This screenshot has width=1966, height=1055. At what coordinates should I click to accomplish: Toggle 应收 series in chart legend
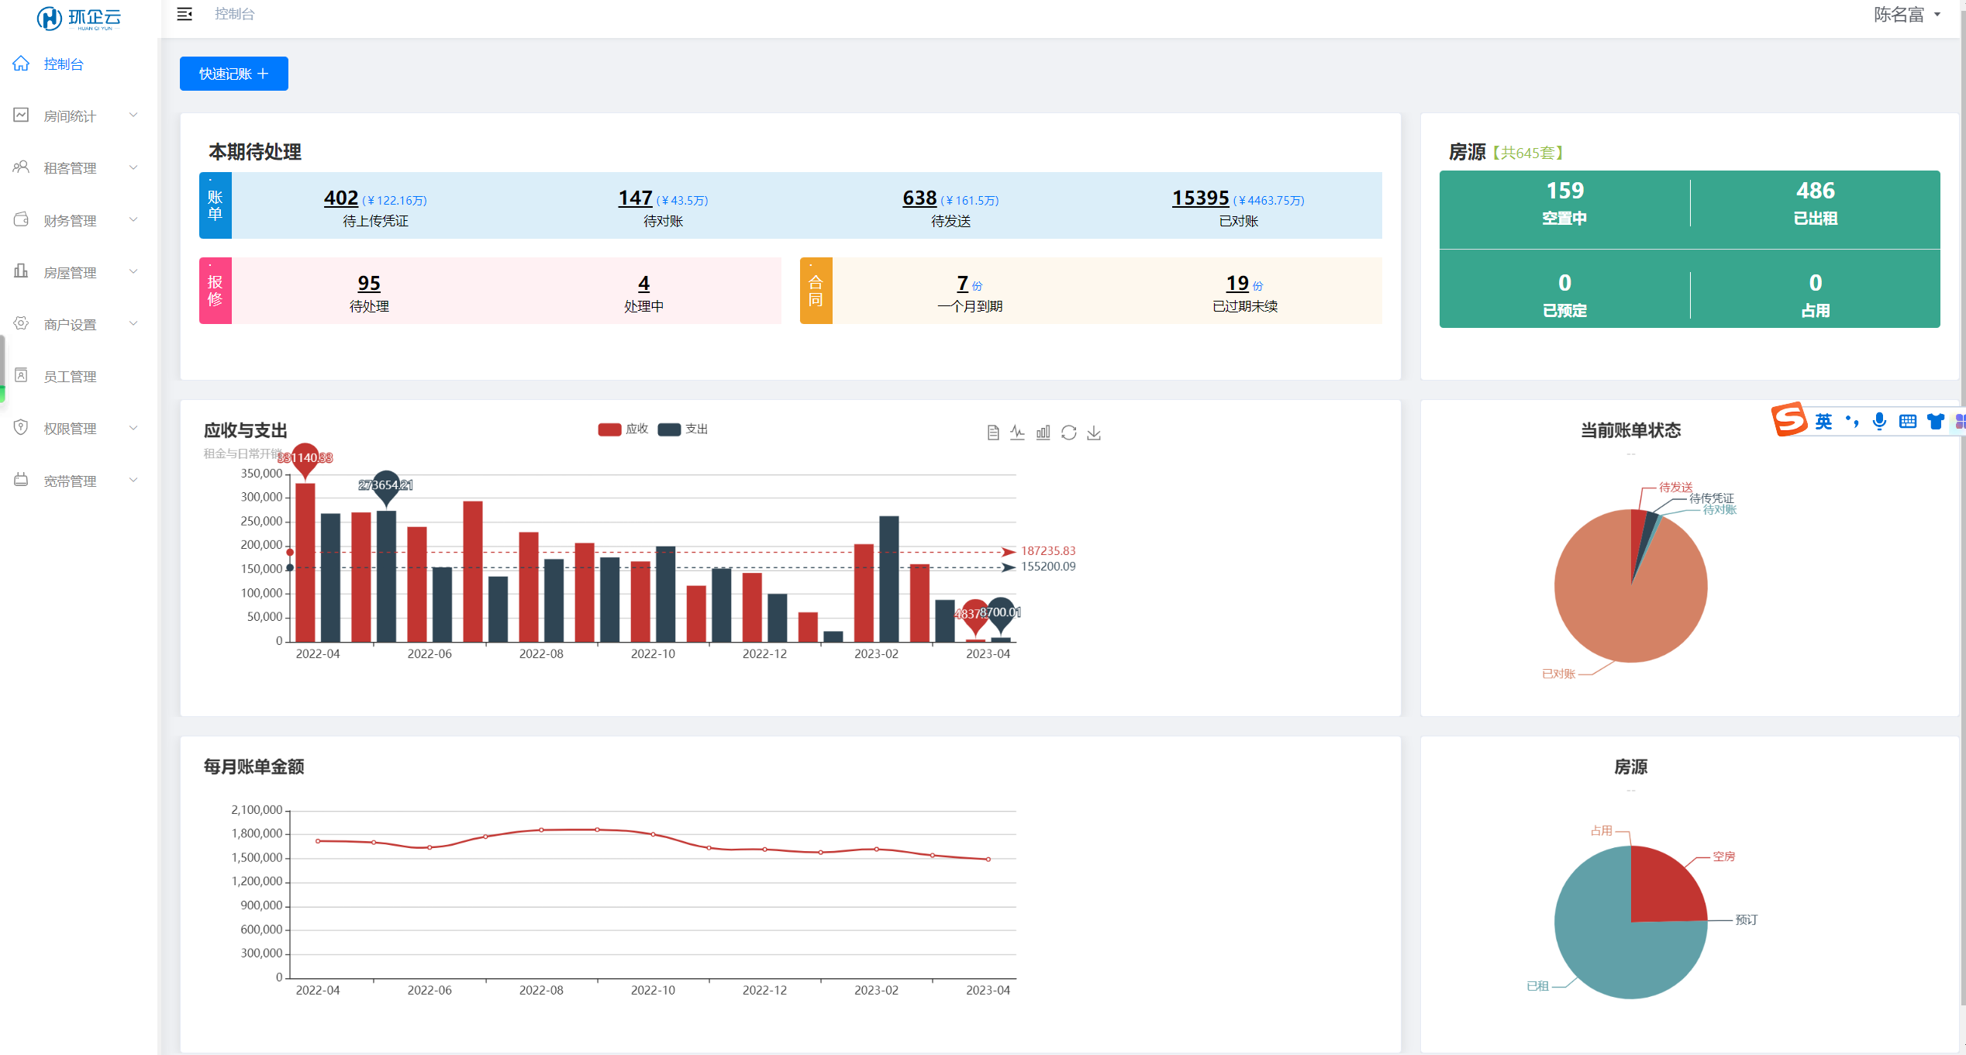pyautogui.click(x=623, y=429)
